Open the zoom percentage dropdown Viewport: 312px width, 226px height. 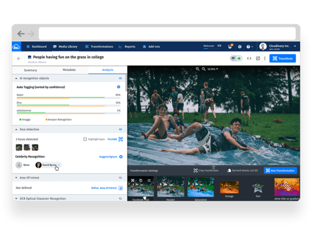pos(213,69)
